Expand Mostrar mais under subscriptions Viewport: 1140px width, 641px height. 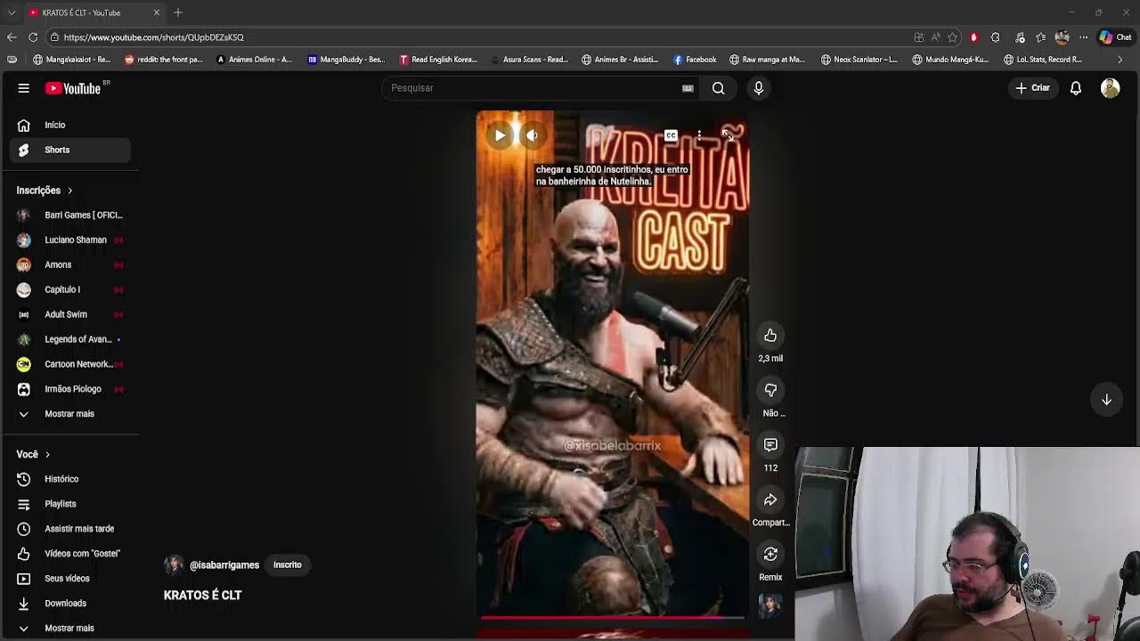69,414
